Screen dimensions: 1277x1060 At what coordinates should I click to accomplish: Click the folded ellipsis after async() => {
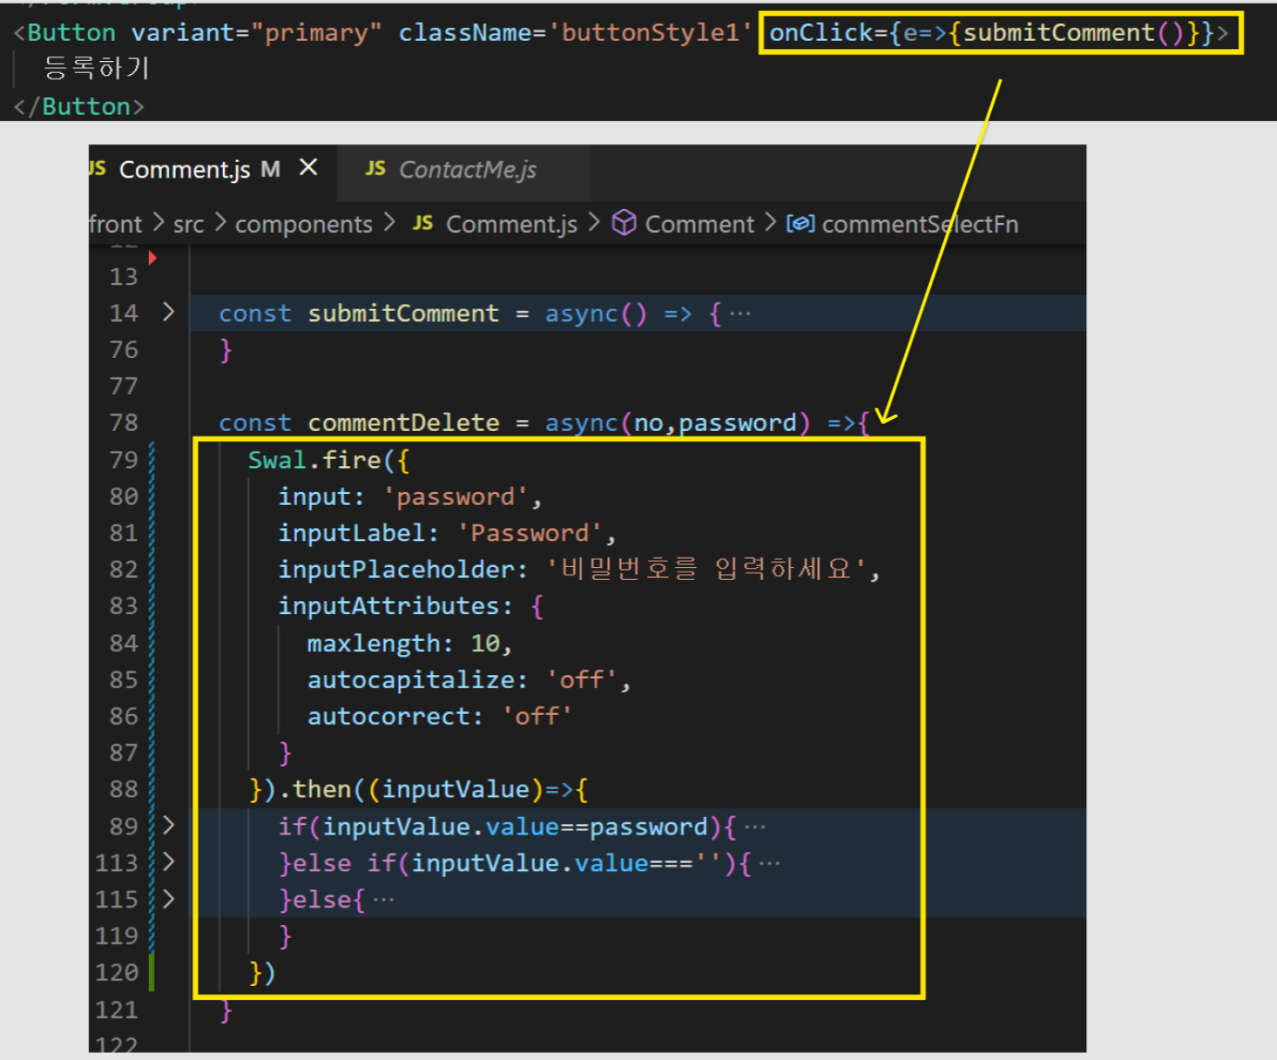pos(739,314)
